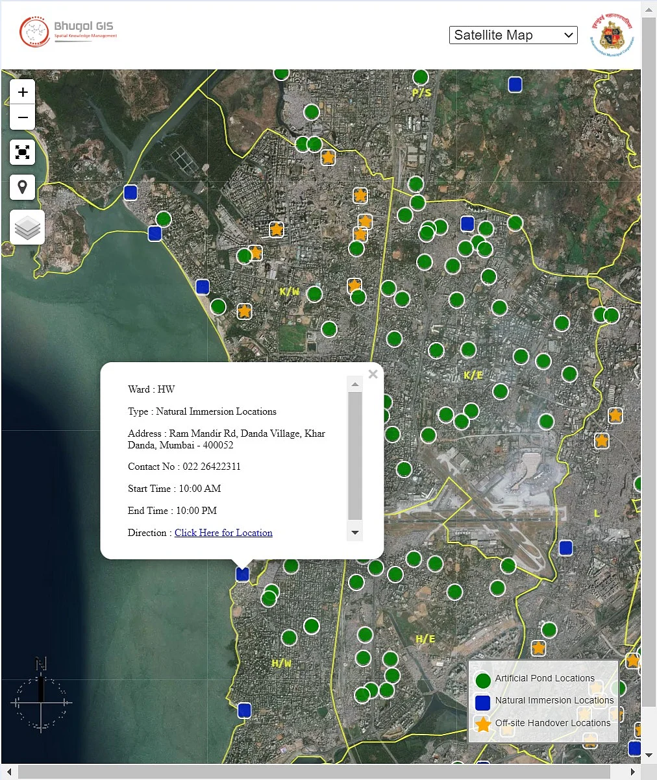Click the page scrollbar up arrow

coord(649,10)
